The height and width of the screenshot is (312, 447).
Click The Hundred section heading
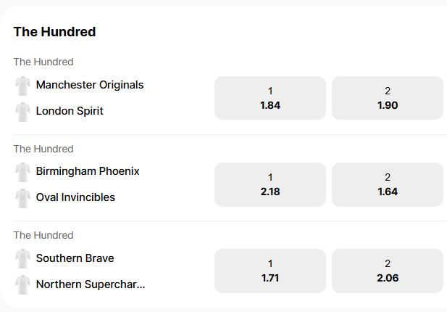tap(54, 32)
